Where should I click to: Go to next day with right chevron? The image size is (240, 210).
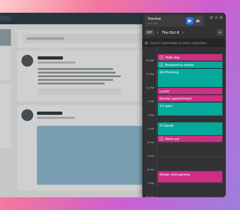coord(183,32)
